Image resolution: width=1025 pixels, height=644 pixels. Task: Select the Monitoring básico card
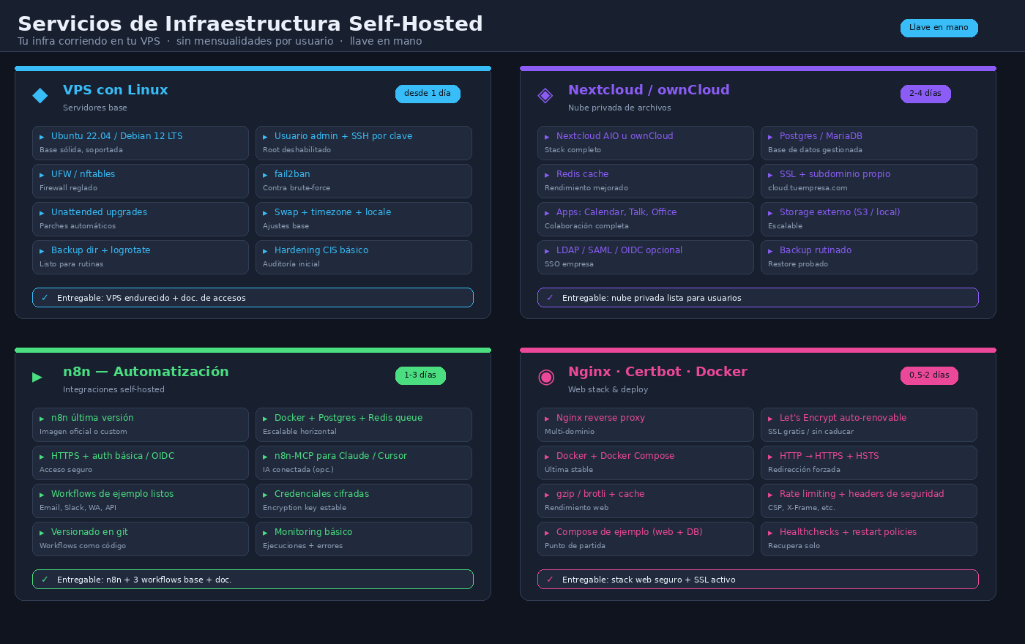point(364,539)
